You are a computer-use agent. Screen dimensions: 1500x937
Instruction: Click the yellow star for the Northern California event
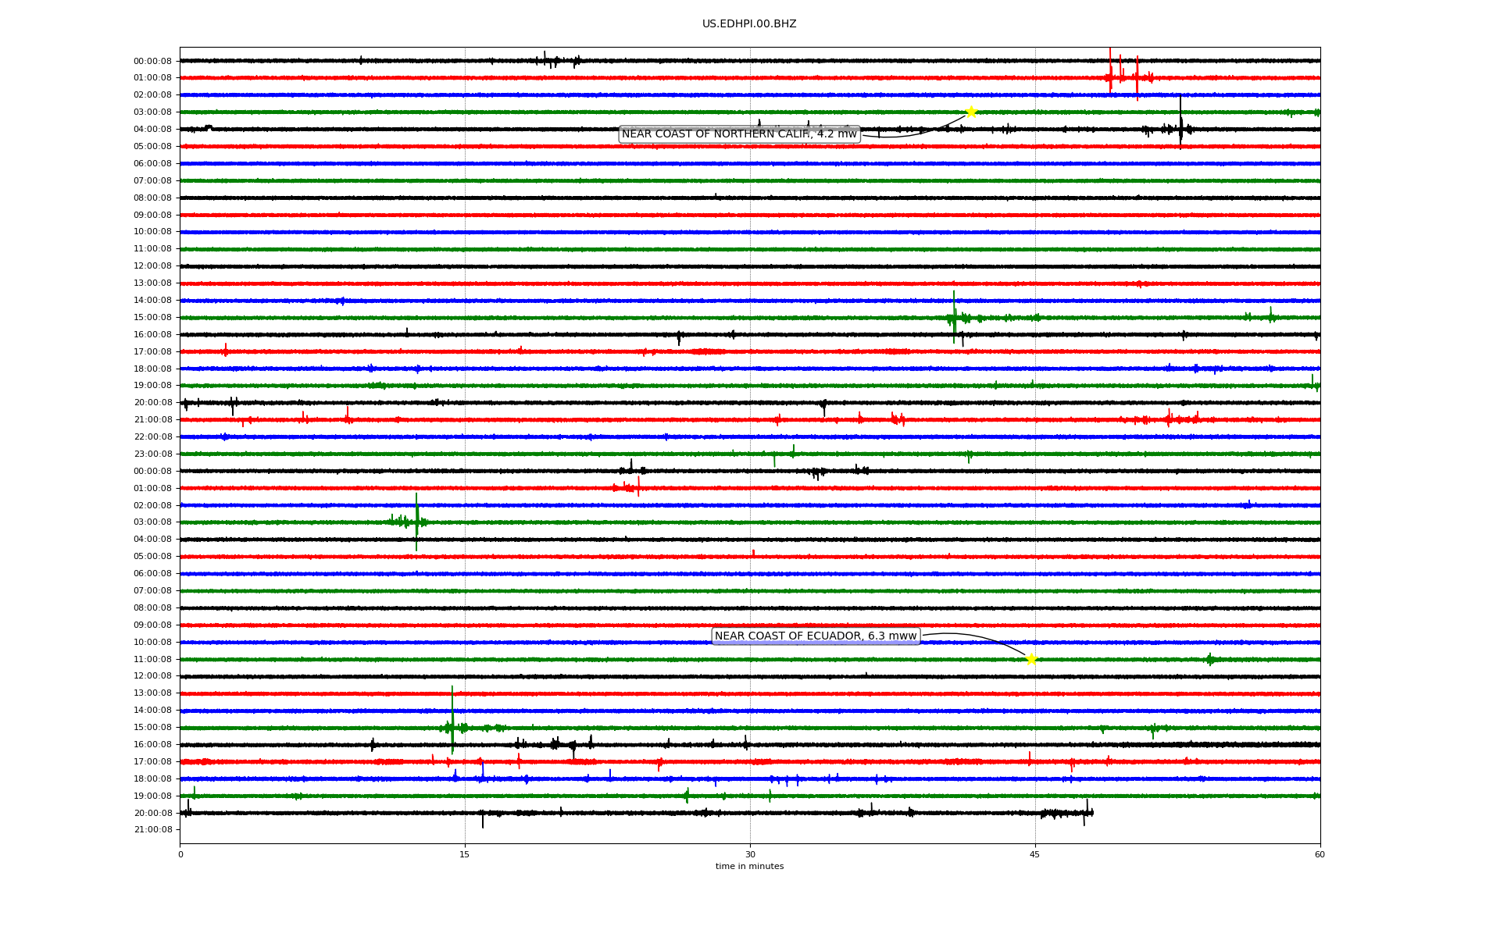pos(970,112)
